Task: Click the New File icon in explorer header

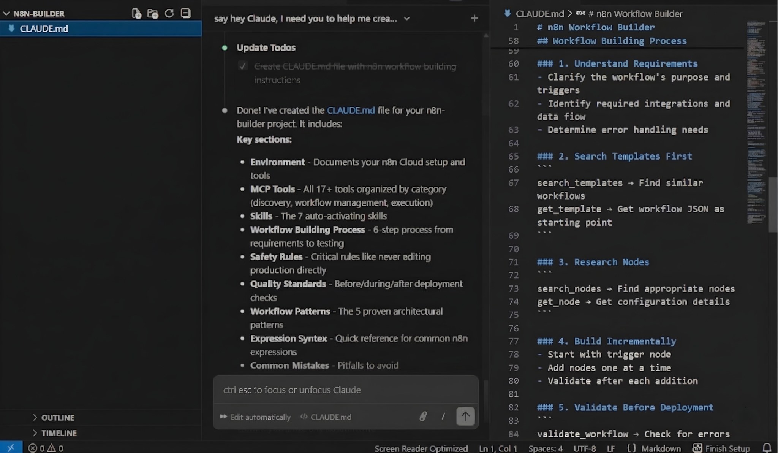Action: click(x=136, y=14)
